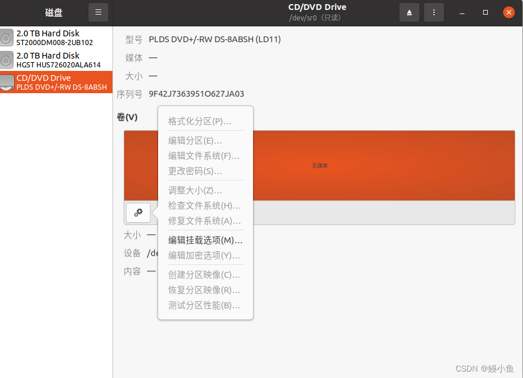The width and height of the screenshot is (523, 378).
Task: Choose 修复文件系统(A)... menu entry
Action: (x=206, y=221)
